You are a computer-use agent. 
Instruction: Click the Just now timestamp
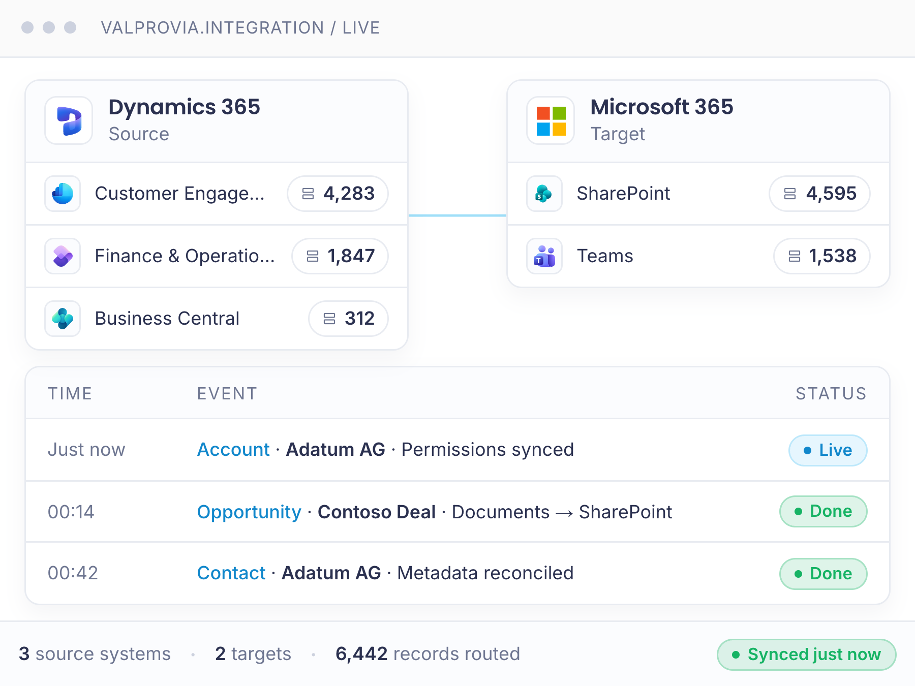click(x=86, y=450)
